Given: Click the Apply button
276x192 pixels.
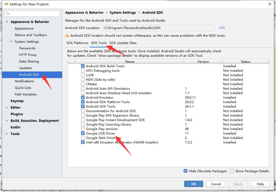Looking at the screenshot, I should coord(238,184).
